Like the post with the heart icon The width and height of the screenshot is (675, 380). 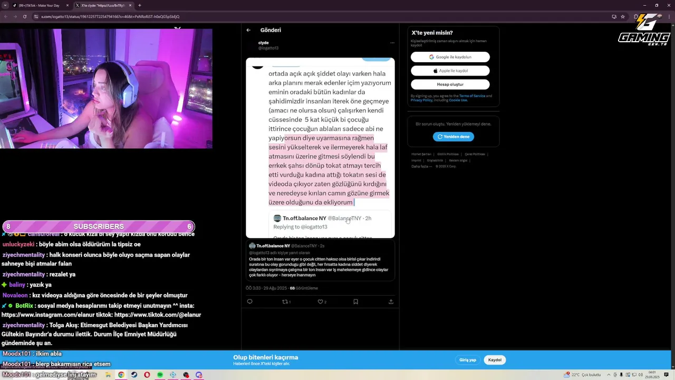point(322,302)
